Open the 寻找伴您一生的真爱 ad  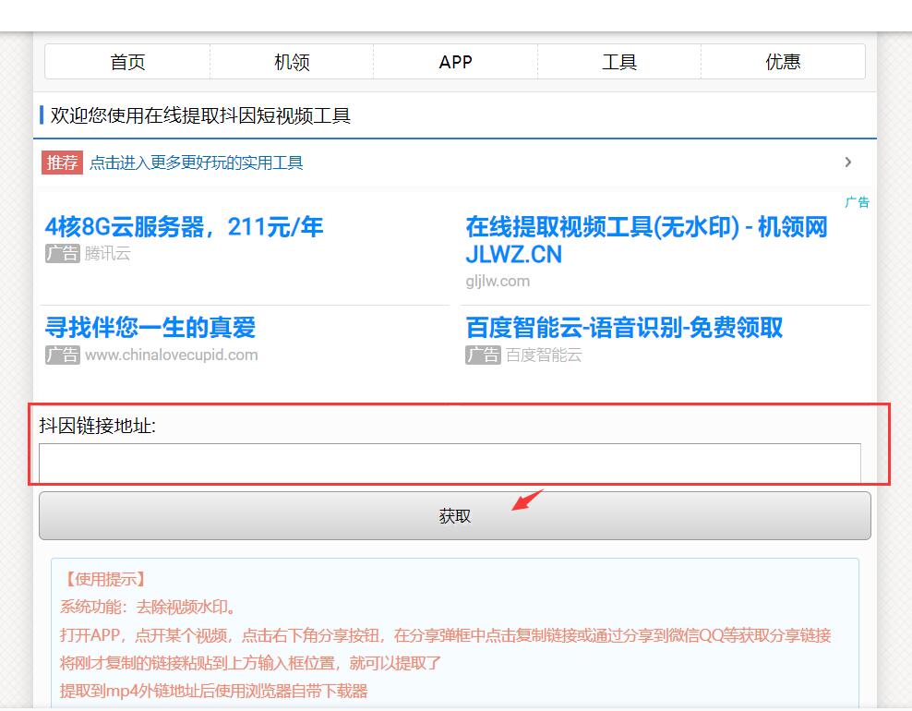click(150, 328)
